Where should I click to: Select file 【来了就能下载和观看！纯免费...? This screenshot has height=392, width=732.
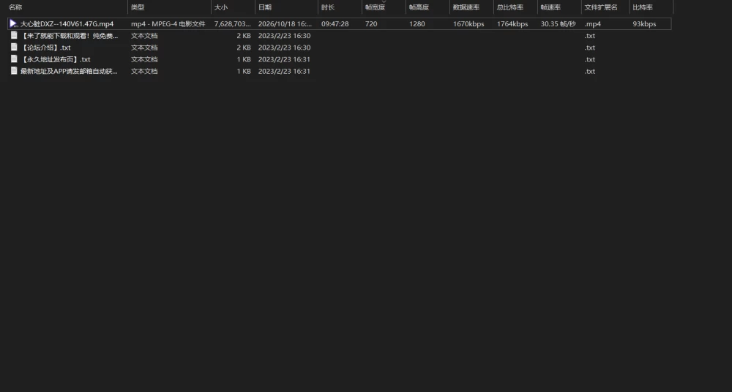pyautogui.click(x=69, y=35)
